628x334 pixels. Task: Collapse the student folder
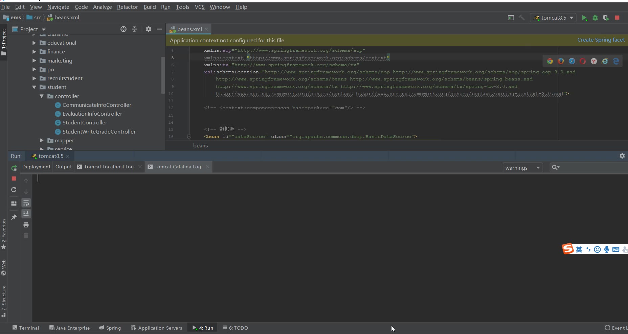(34, 87)
